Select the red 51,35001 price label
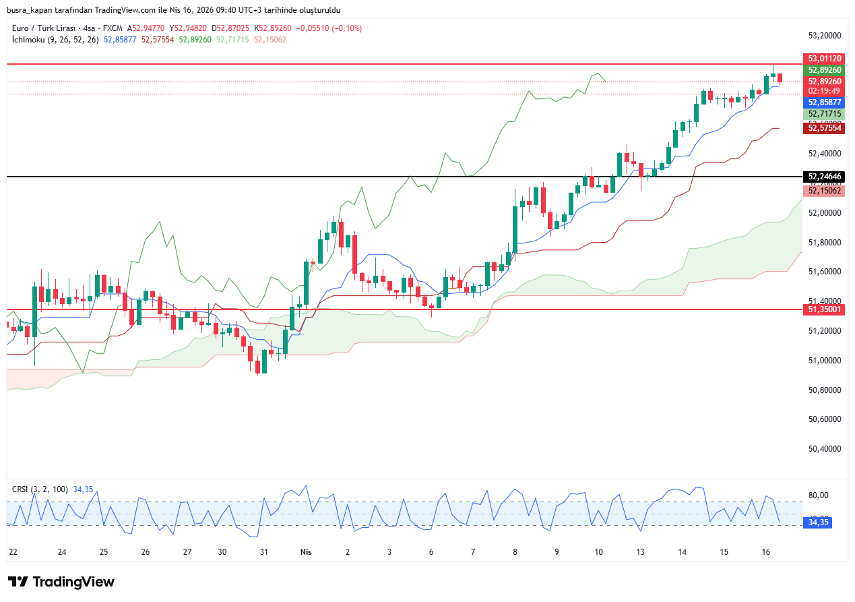The image size is (855, 602). (825, 309)
